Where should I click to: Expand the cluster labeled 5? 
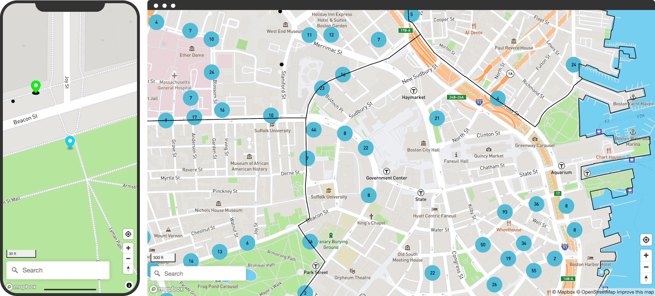pos(411,15)
